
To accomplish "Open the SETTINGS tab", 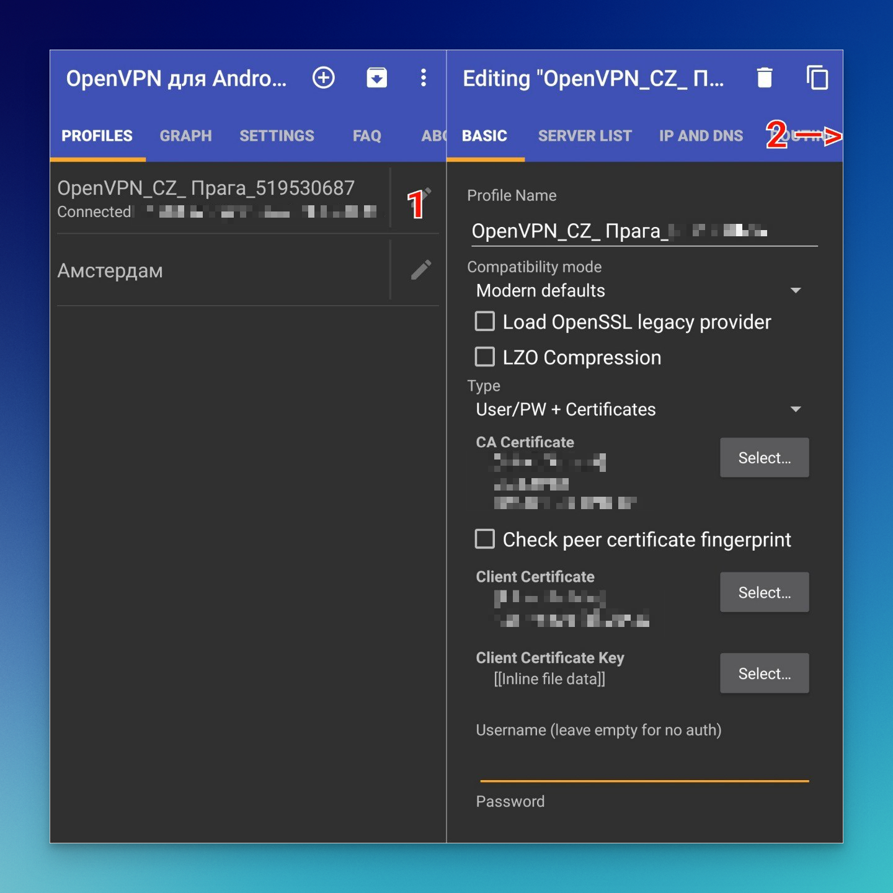I will point(277,136).
